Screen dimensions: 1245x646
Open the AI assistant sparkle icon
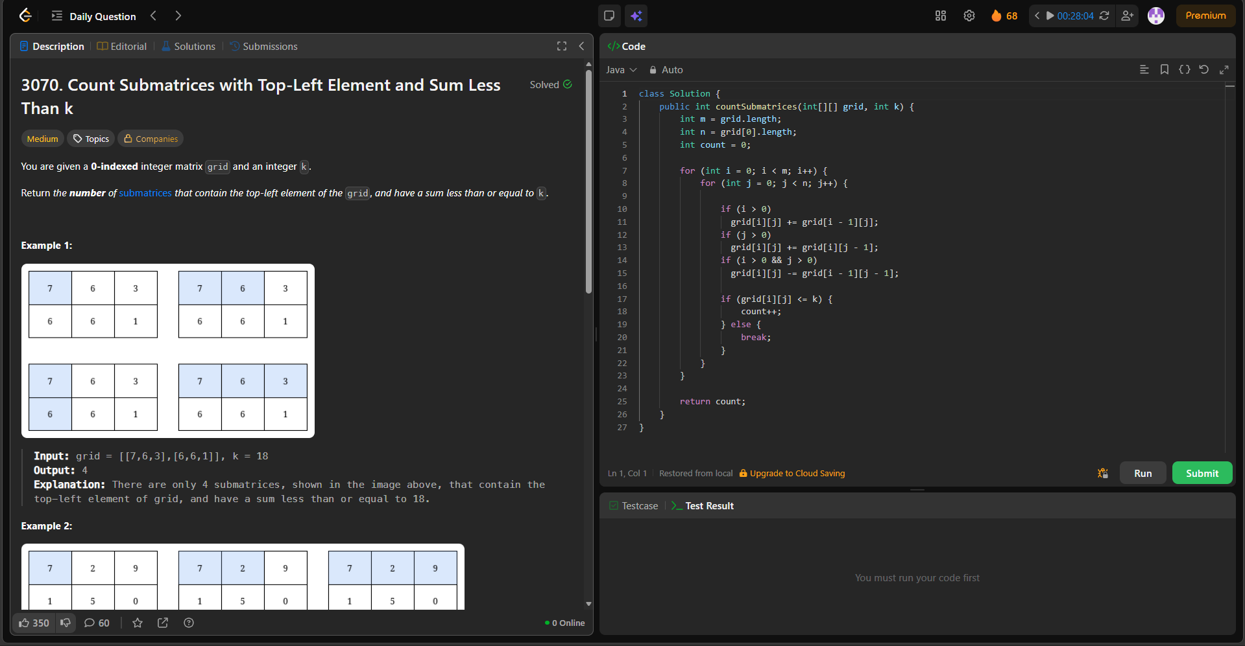click(636, 16)
